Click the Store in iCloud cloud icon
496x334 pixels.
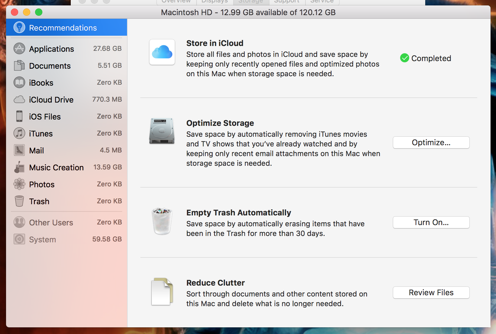(x=162, y=52)
